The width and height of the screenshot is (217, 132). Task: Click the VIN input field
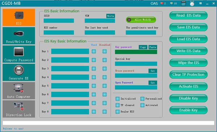coord(100,21)
